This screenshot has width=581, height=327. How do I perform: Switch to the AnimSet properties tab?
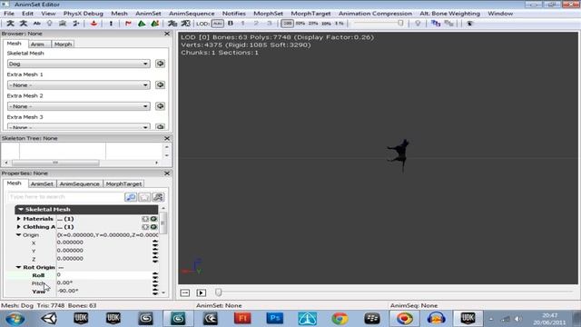[42, 183]
